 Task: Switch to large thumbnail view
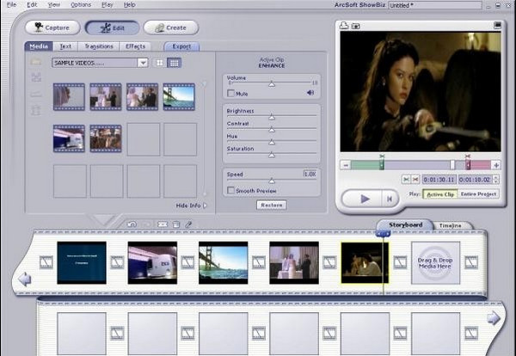tap(159, 63)
